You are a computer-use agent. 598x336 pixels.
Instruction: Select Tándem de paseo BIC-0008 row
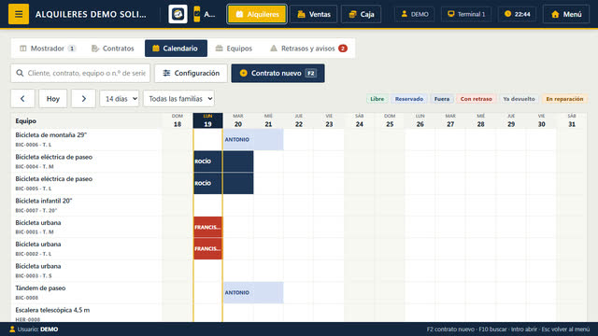pos(86,292)
